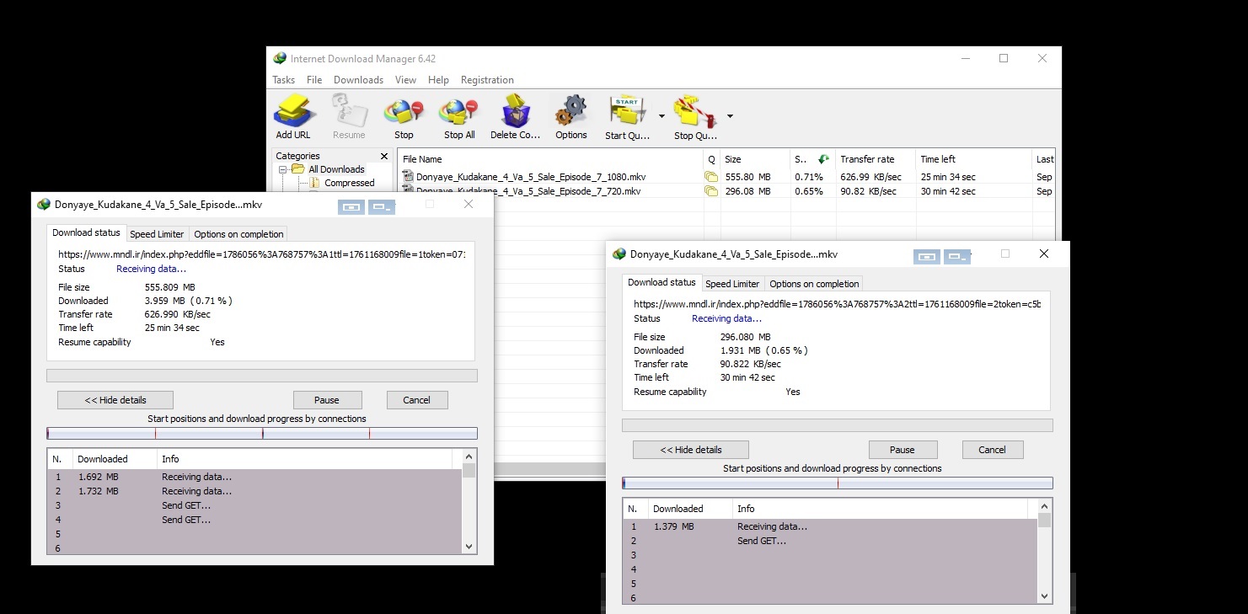Click the Start Queue toolbar icon
This screenshot has width=1248, height=614.
point(627,111)
